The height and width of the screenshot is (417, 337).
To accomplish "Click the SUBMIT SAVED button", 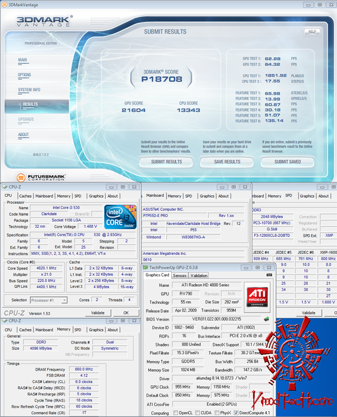I will (x=287, y=162).
